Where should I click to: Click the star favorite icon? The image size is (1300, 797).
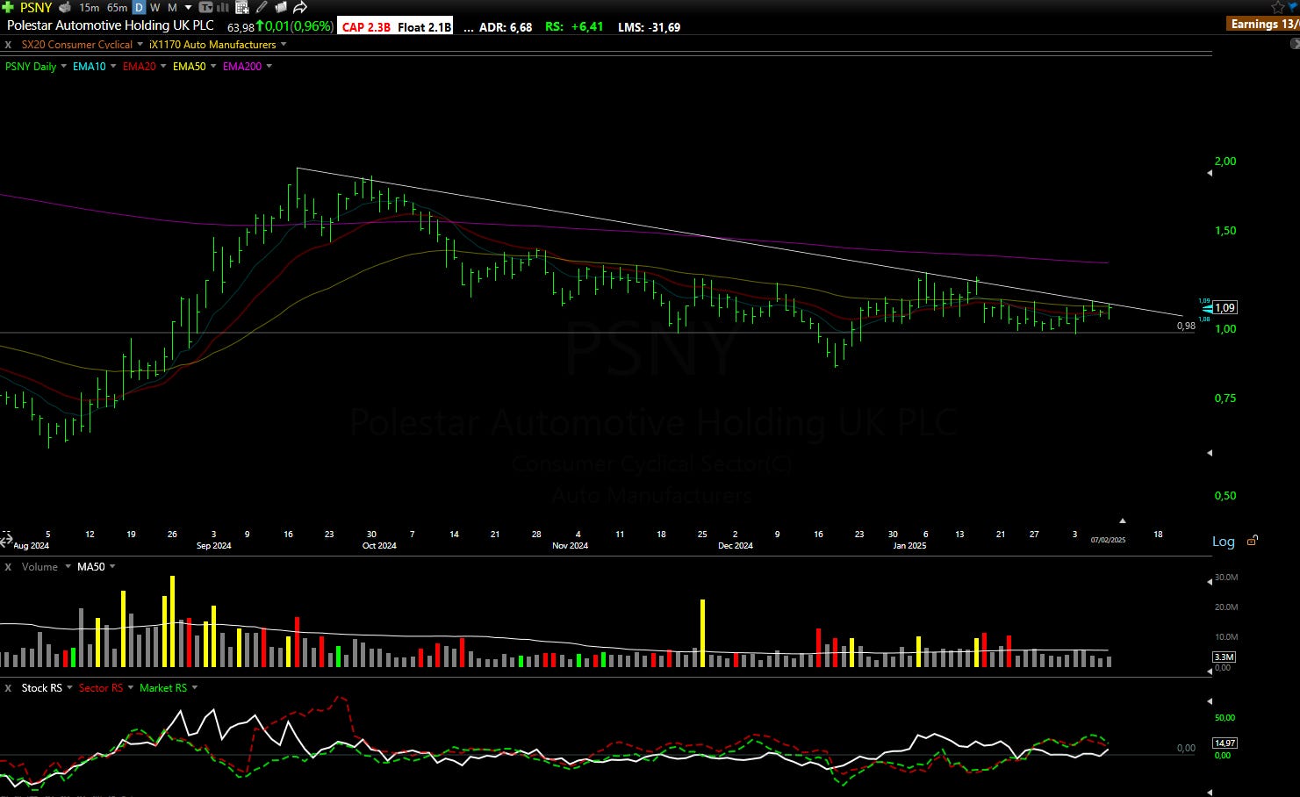coord(1277,7)
